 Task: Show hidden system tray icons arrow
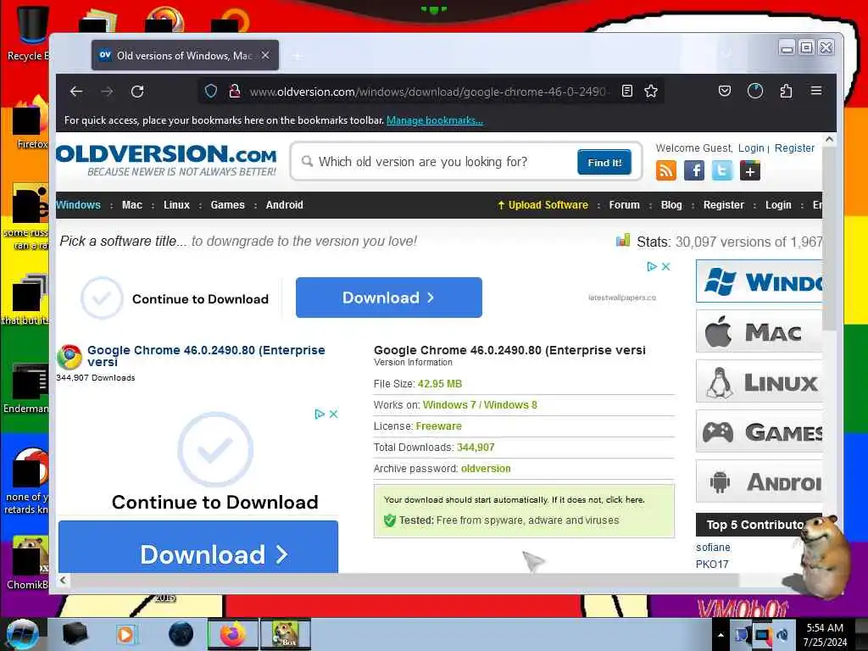(721, 635)
